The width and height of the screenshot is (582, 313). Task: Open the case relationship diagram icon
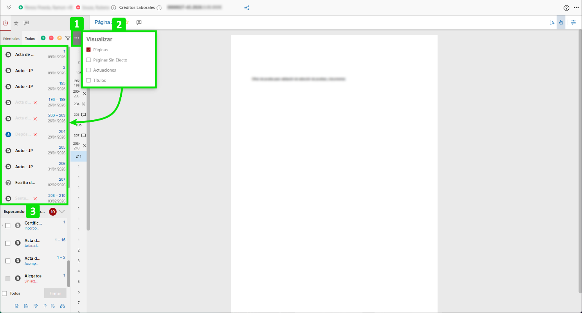pos(247,8)
